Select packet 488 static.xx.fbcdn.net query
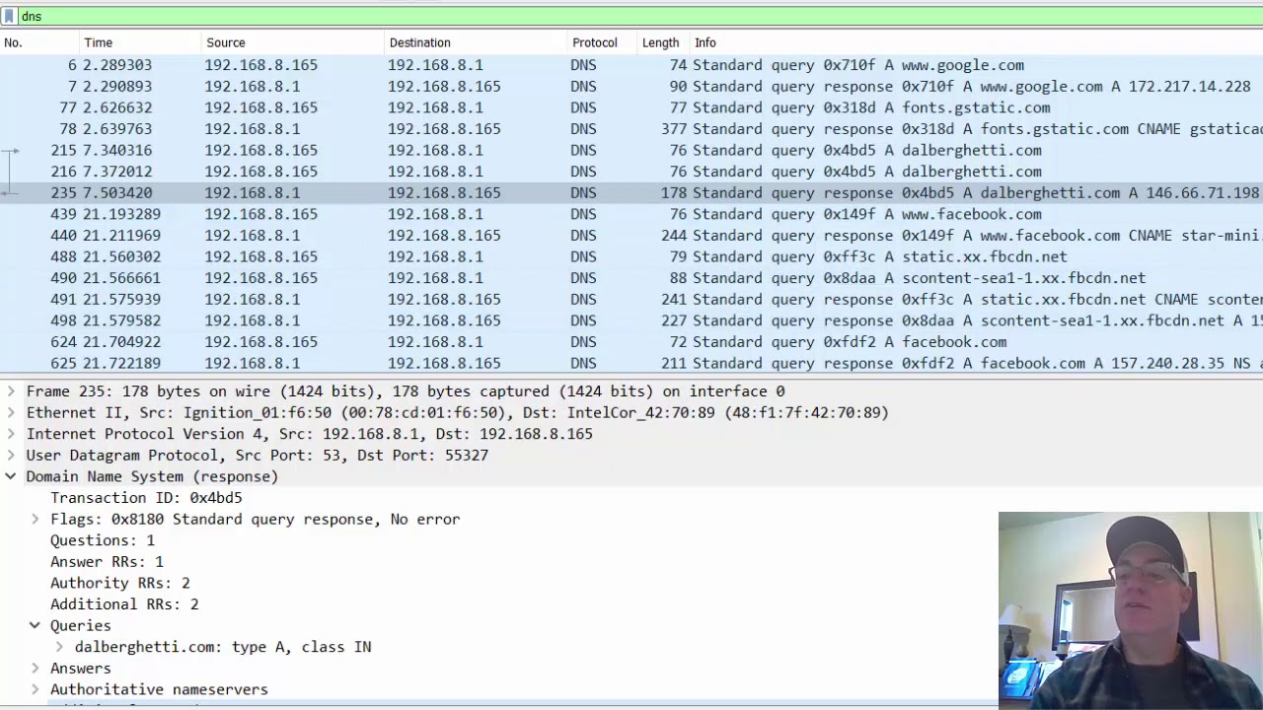Viewport: 1263px width, 710px height. tap(631, 256)
